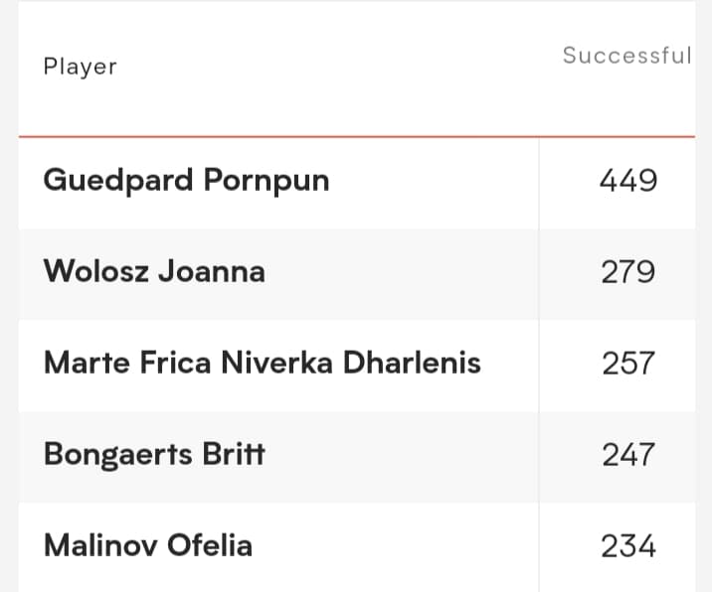
Task: Click the word Dharlenis in third row
Action: tap(412, 363)
